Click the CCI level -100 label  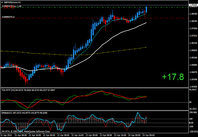(x=191, y=127)
